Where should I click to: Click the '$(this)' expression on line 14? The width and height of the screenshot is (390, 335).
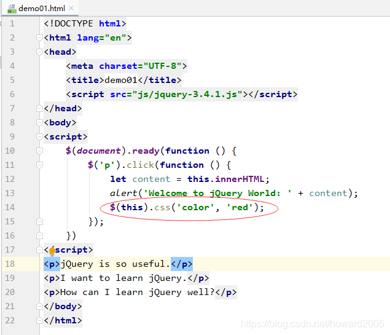(x=130, y=207)
